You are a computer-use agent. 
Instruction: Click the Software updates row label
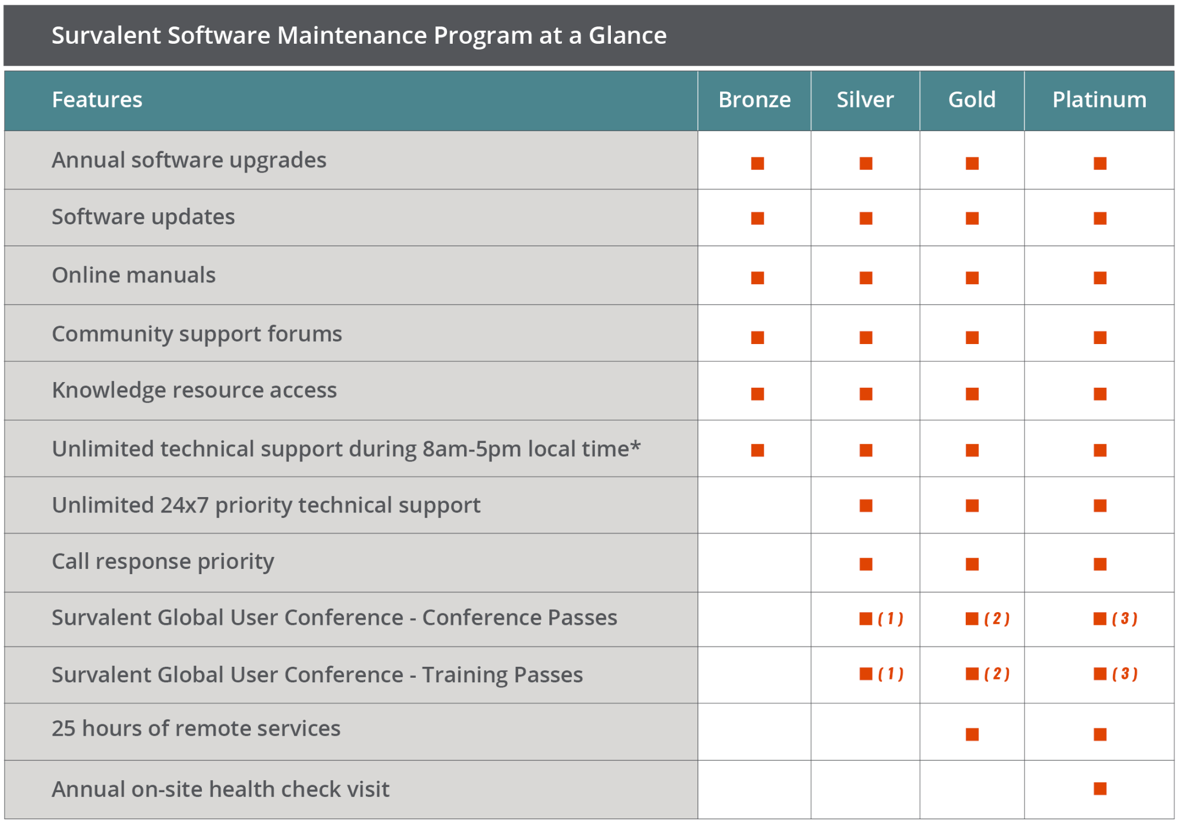(143, 217)
